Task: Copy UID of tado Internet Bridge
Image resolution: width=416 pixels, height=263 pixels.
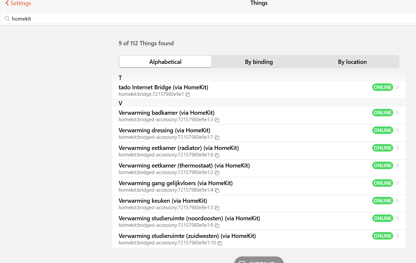Action: click(x=188, y=95)
